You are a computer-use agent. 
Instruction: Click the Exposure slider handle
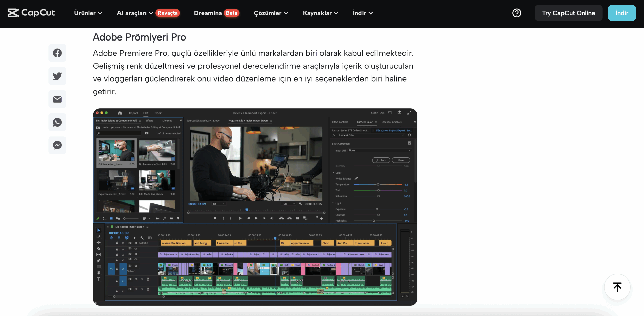click(377, 209)
